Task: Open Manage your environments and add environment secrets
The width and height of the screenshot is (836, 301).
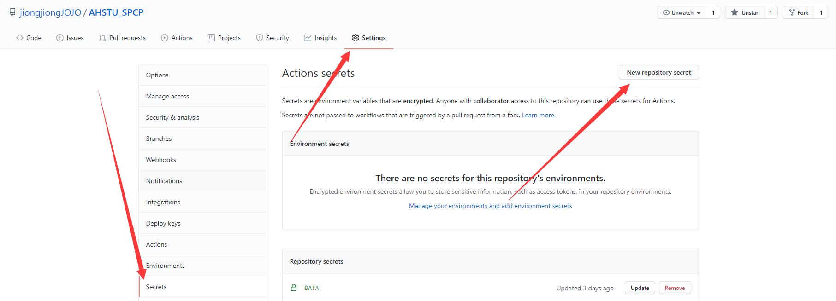Action: [490, 206]
